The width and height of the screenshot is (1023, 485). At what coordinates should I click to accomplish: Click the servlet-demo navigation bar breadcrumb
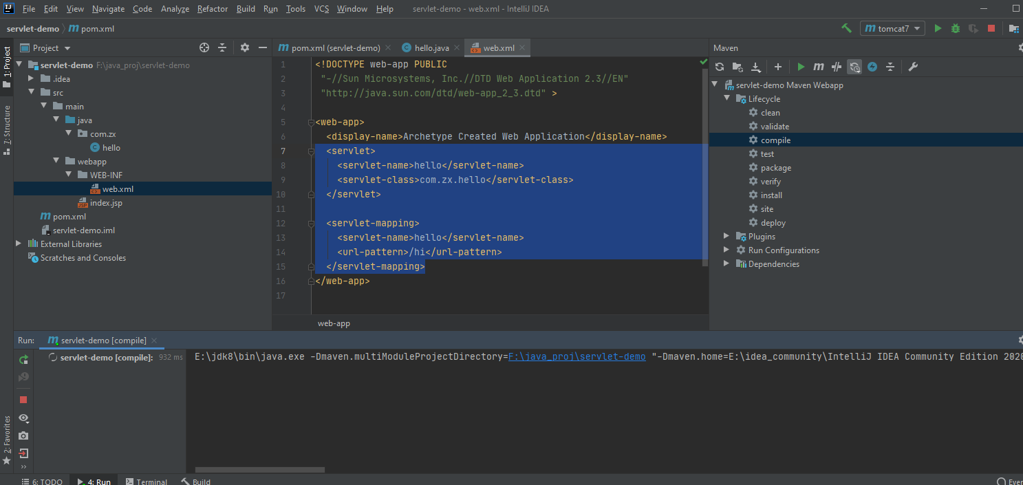pyautogui.click(x=33, y=29)
